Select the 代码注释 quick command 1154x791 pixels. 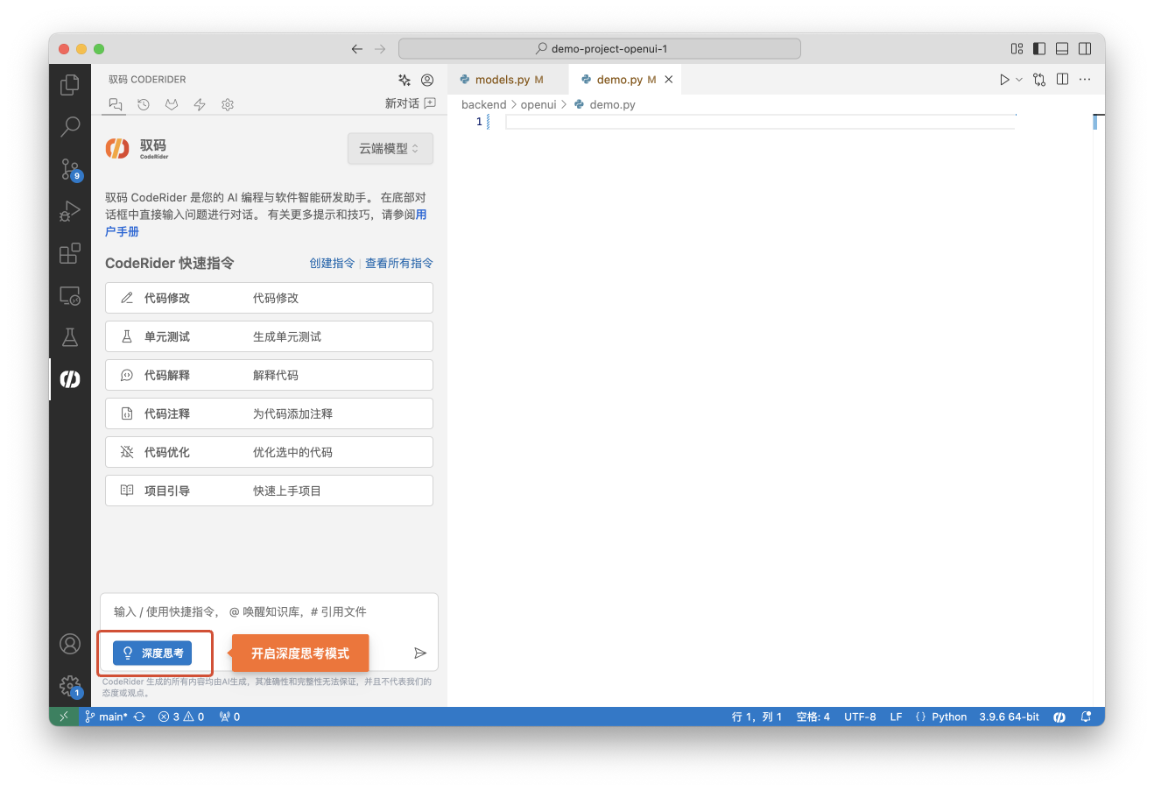269,413
